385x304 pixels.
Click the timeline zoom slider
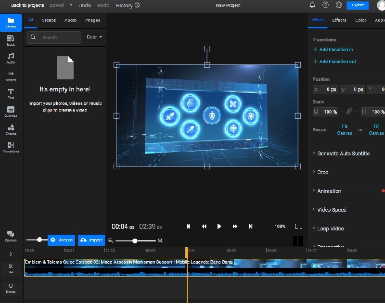coord(135,241)
